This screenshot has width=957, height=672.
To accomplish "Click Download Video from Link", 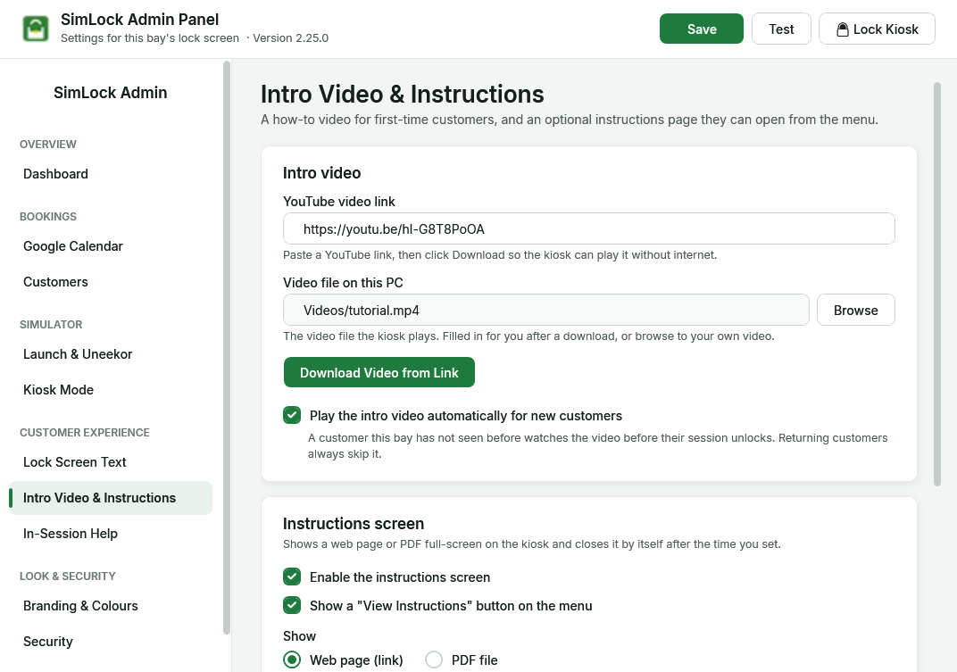I will coord(379,372).
